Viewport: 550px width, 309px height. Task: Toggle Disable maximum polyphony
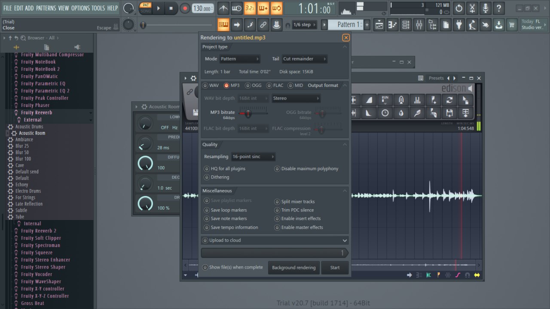[x=306, y=169]
